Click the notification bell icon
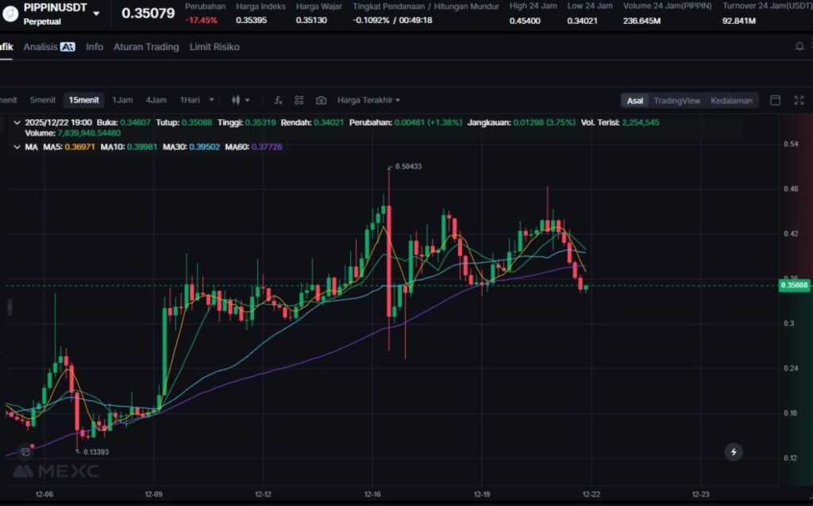 click(800, 47)
